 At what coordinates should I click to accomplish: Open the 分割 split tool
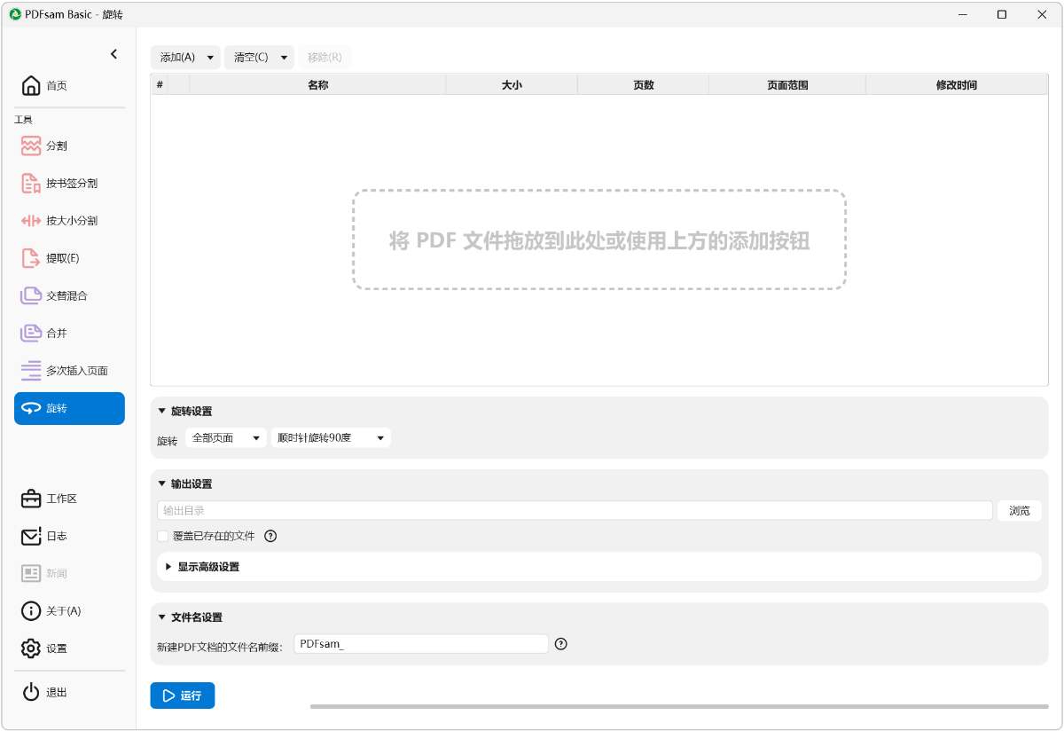tap(69, 145)
